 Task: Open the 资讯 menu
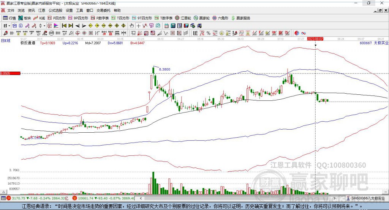pyautogui.click(x=32, y=10)
